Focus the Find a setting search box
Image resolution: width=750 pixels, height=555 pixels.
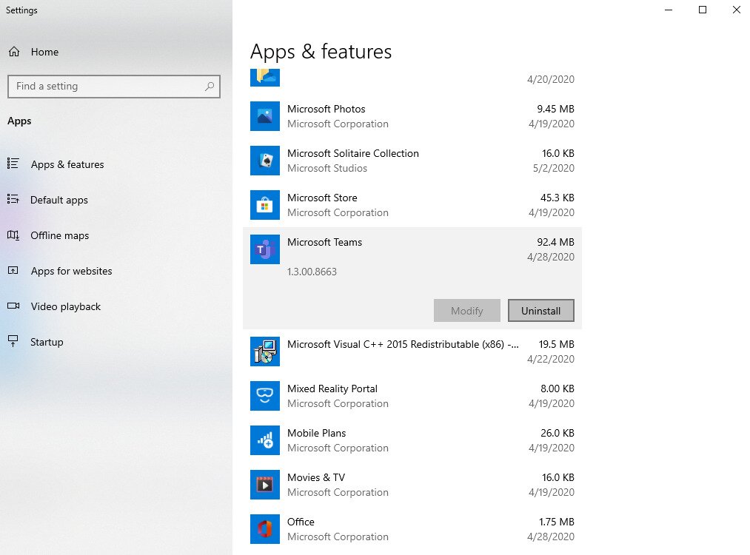pos(104,87)
